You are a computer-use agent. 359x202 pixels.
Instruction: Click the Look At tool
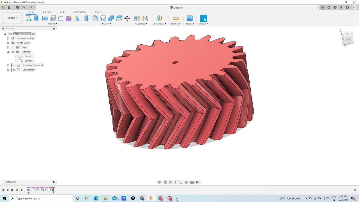[165, 182]
